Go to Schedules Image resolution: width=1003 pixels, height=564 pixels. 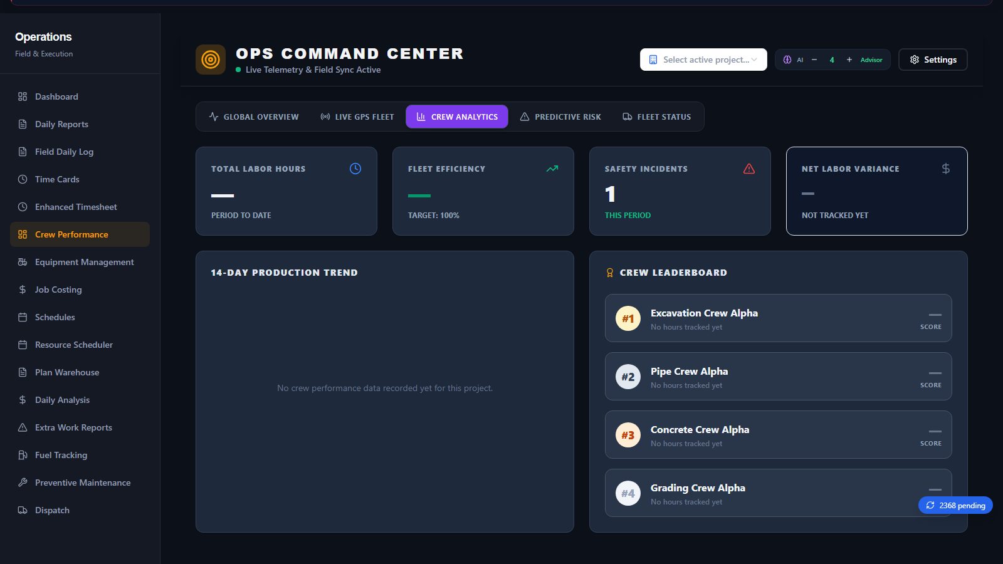tap(80, 317)
